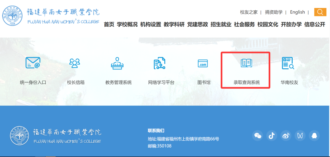
Task: Open the 教务管理系统 podium icon
Action: point(117,63)
